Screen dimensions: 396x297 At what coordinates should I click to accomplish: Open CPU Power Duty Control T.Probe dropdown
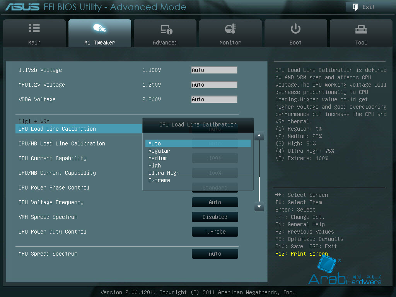(215, 232)
